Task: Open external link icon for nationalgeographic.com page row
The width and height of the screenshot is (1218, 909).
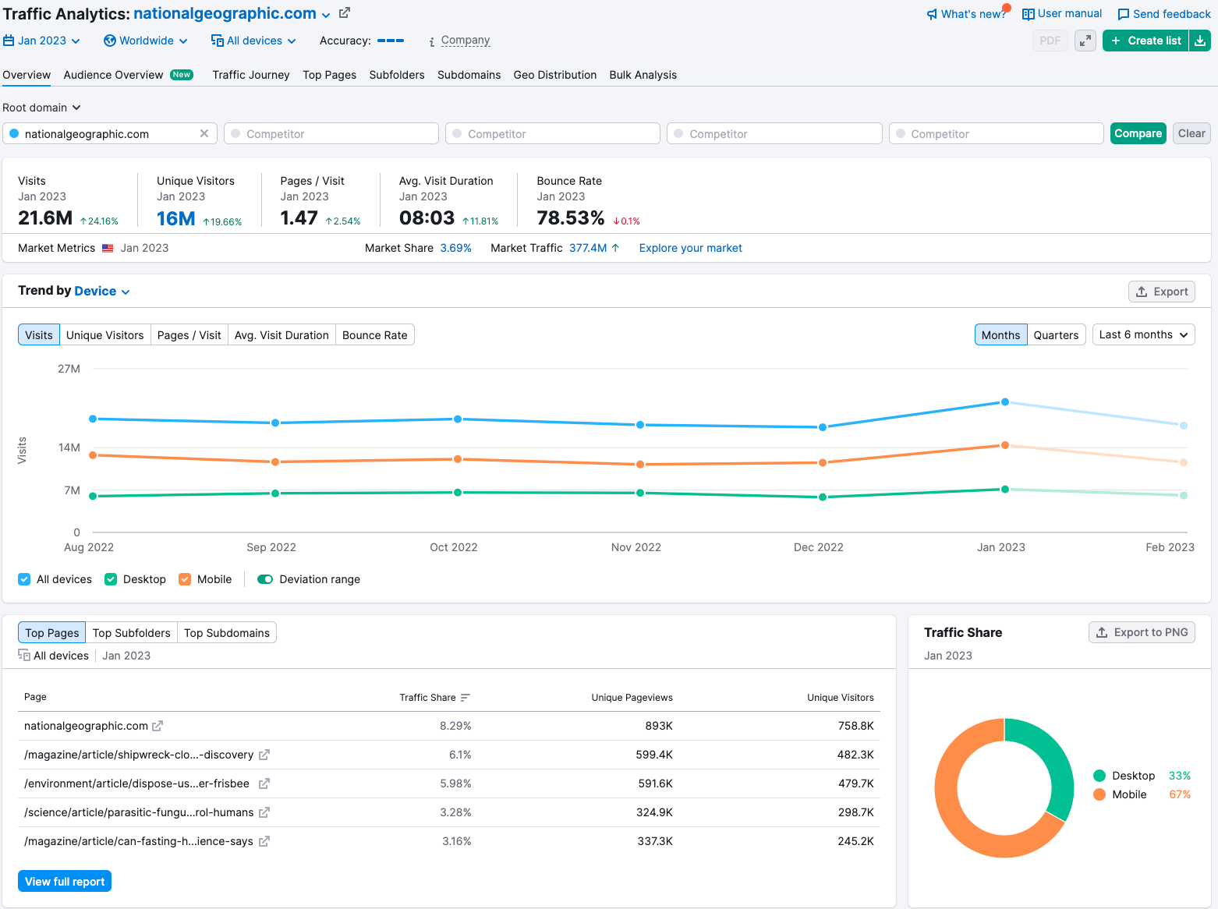Action: click(x=158, y=726)
